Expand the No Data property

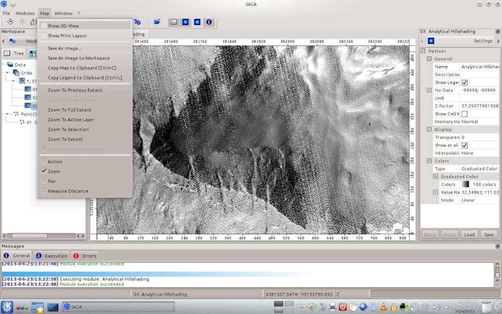tap(429, 90)
